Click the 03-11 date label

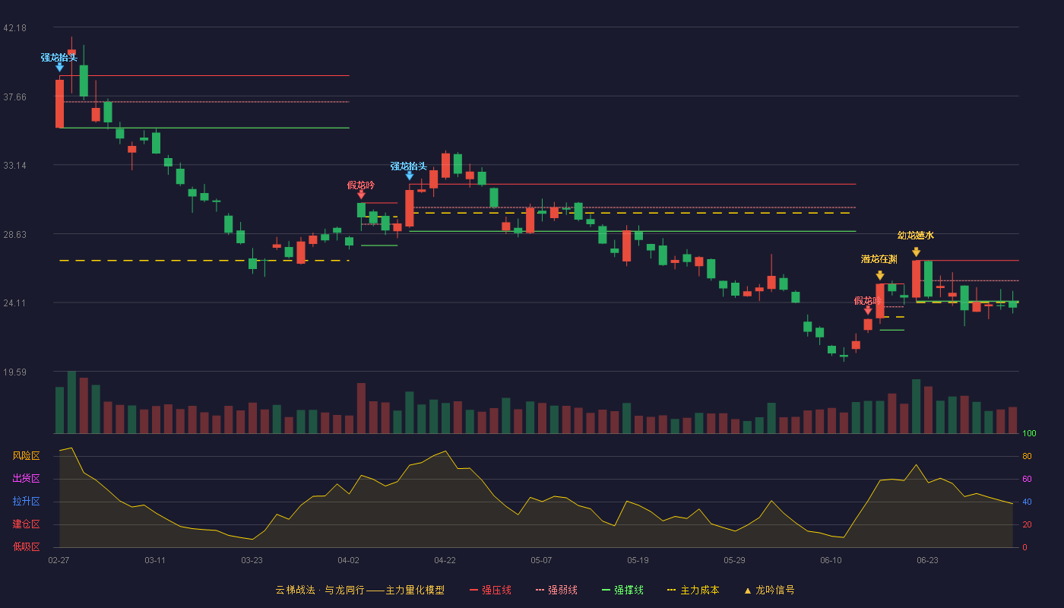click(x=155, y=560)
